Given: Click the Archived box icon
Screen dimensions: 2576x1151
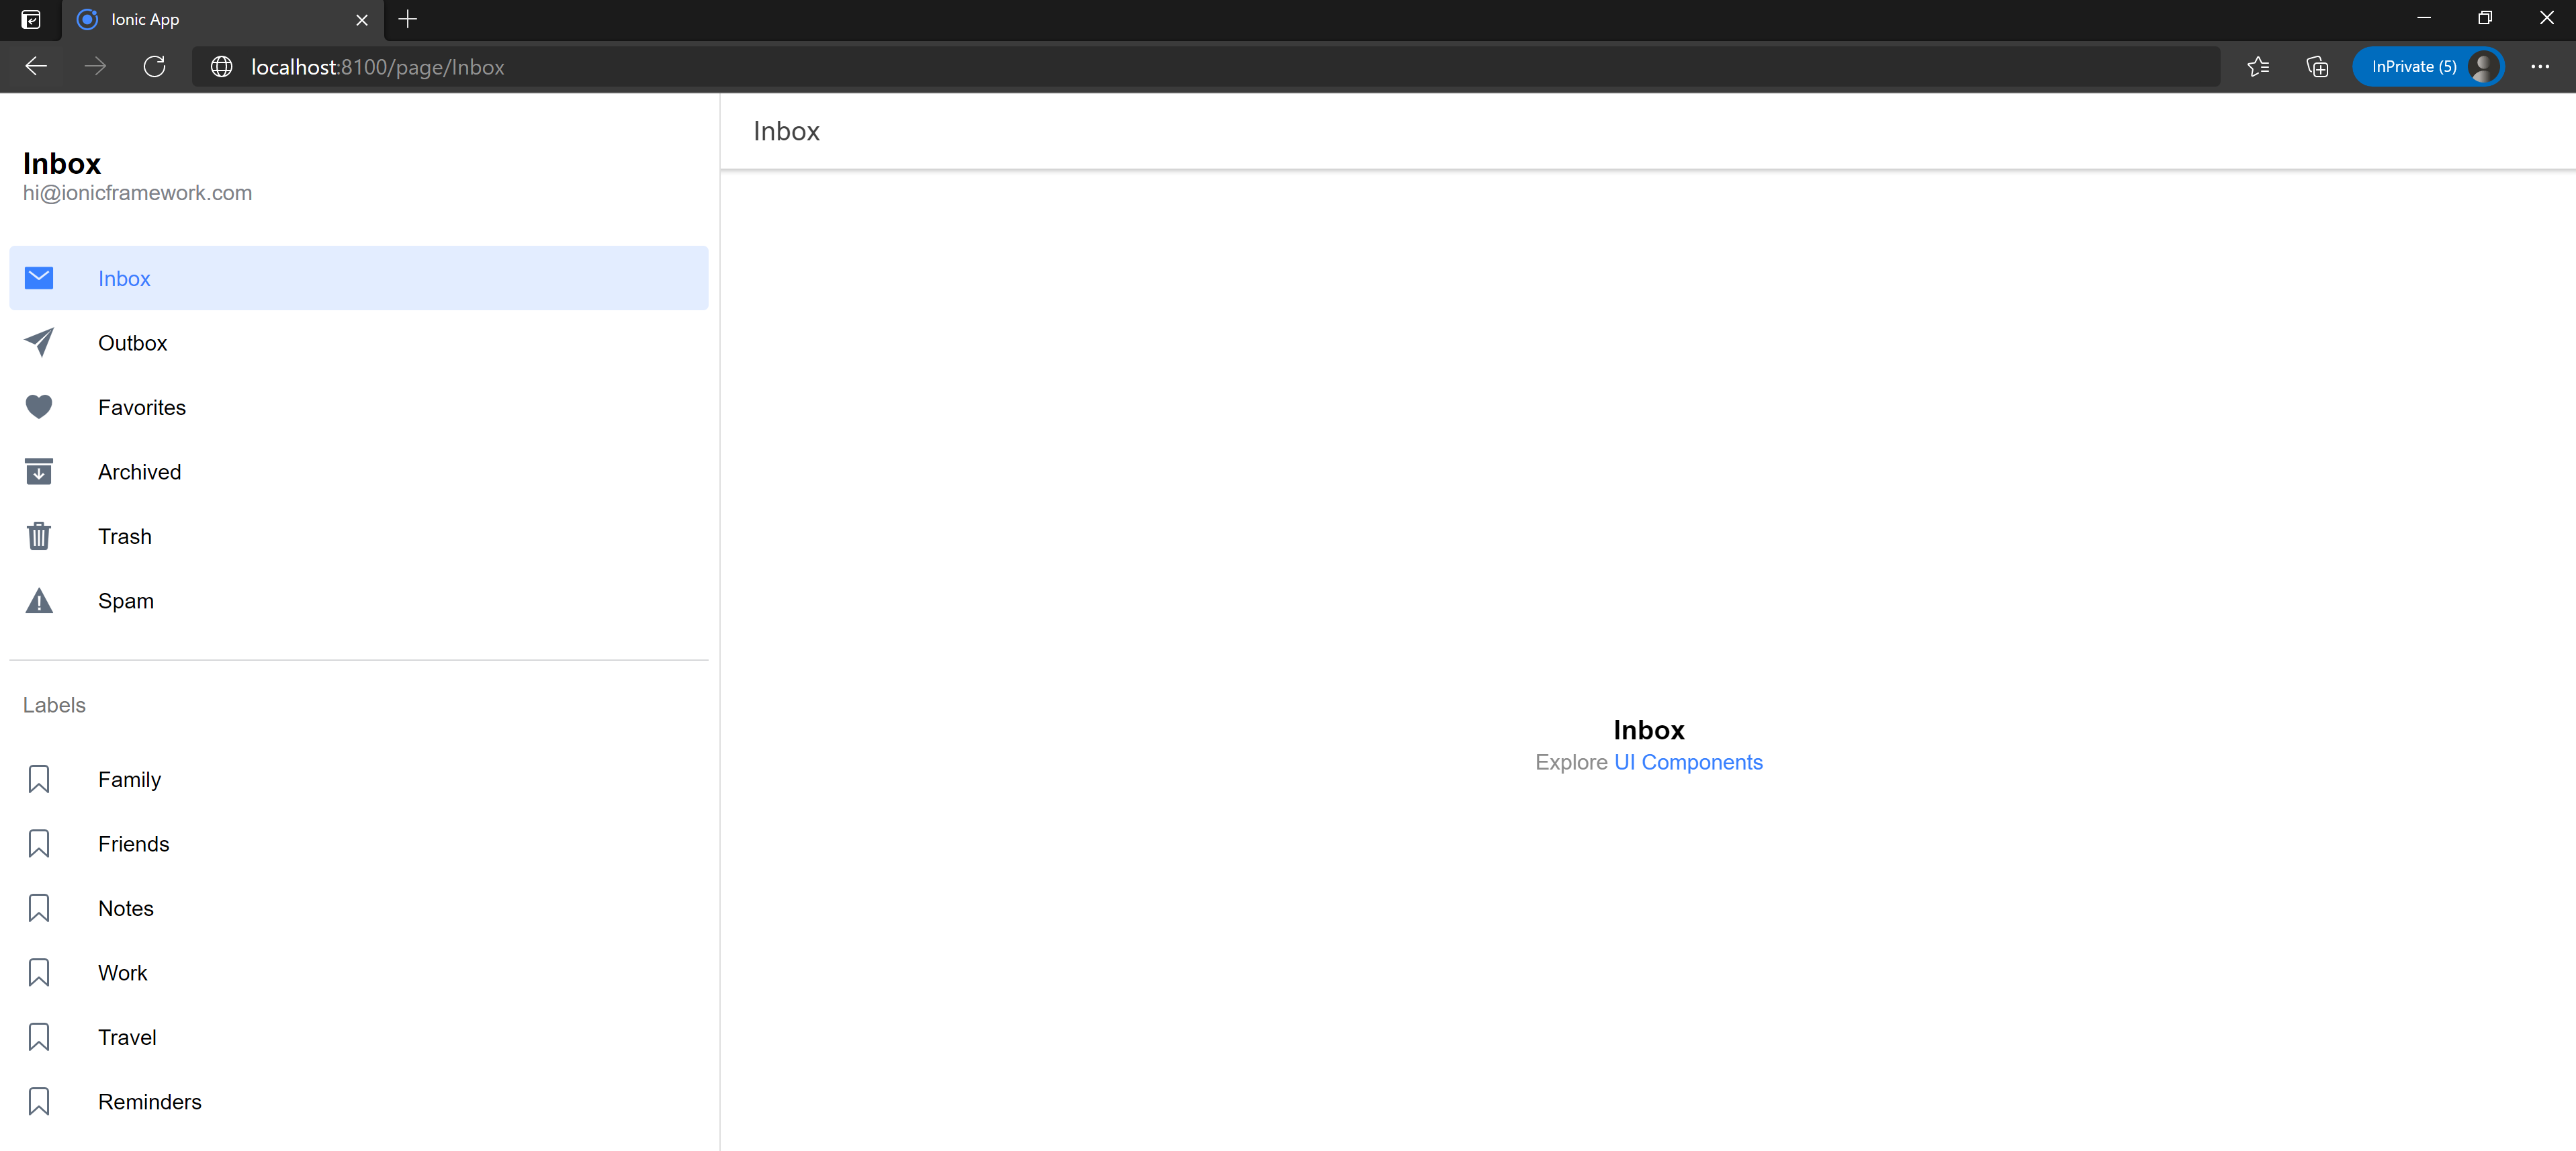Looking at the screenshot, I should click(39, 471).
